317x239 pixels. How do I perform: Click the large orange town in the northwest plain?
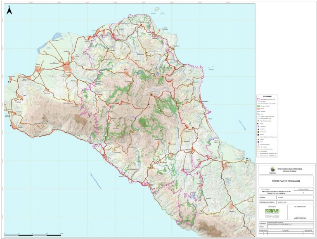point(66,66)
